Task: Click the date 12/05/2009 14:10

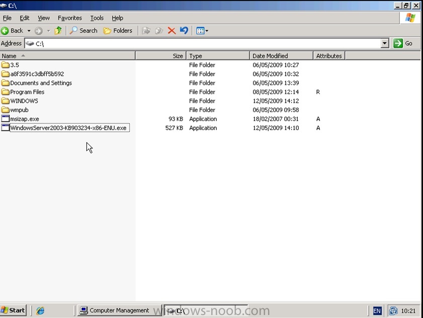Action: point(276,128)
